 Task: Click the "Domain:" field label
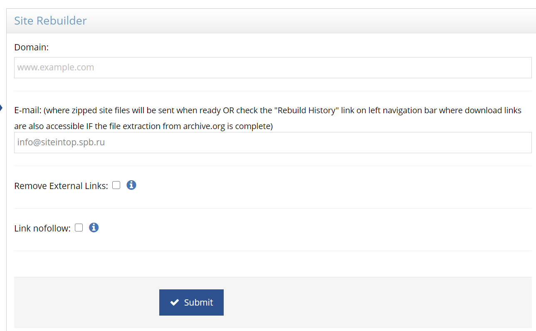tap(32, 47)
